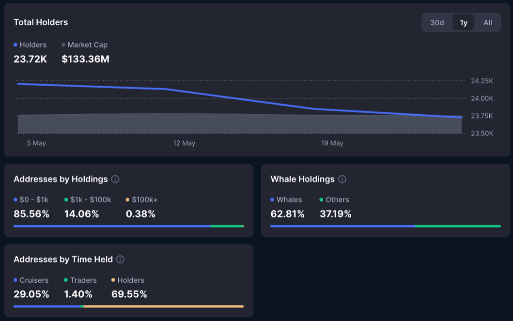This screenshot has height=321, width=513.
Task: Toggle the Market Cap series visibility
Action: tap(88, 45)
